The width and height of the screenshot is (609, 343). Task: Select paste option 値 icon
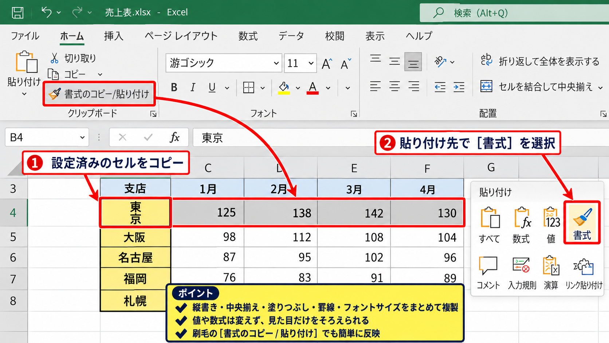[551, 225]
